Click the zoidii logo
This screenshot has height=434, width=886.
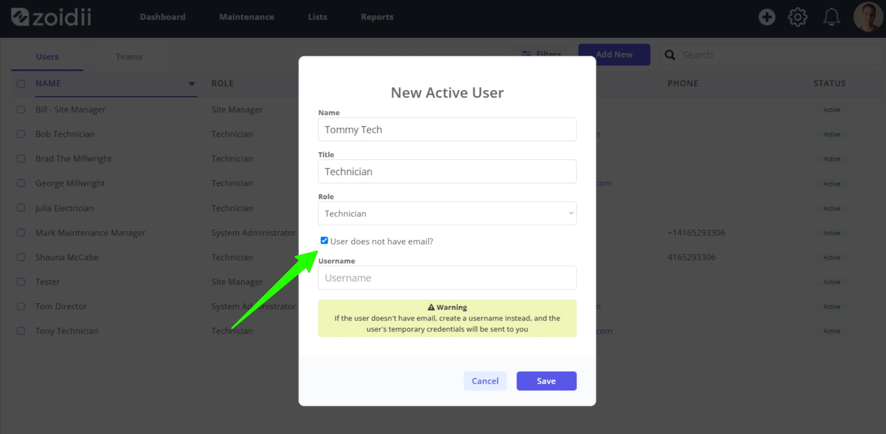point(51,17)
